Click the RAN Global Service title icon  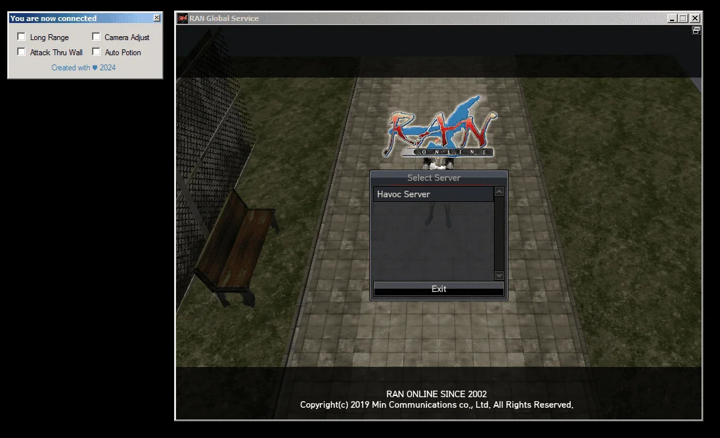click(x=183, y=18)
